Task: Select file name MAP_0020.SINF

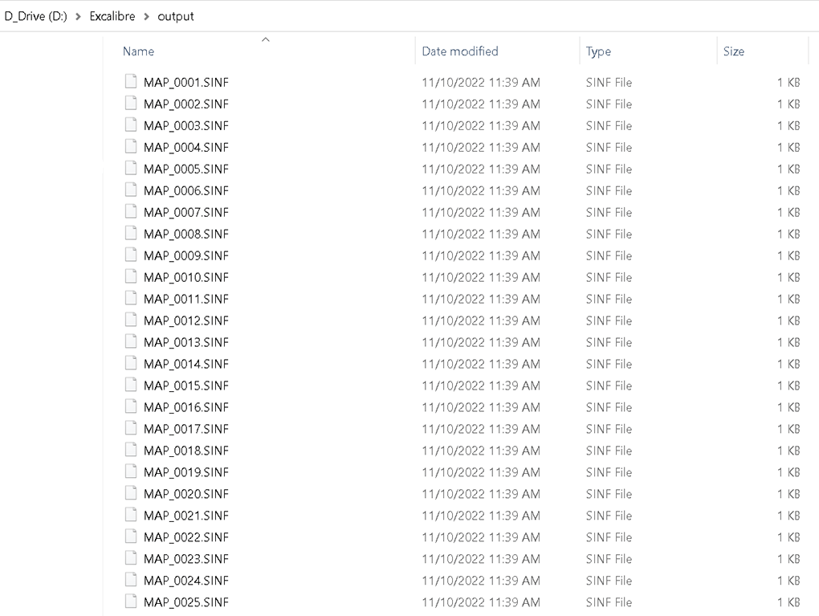Action: click(x=186, y=494)
